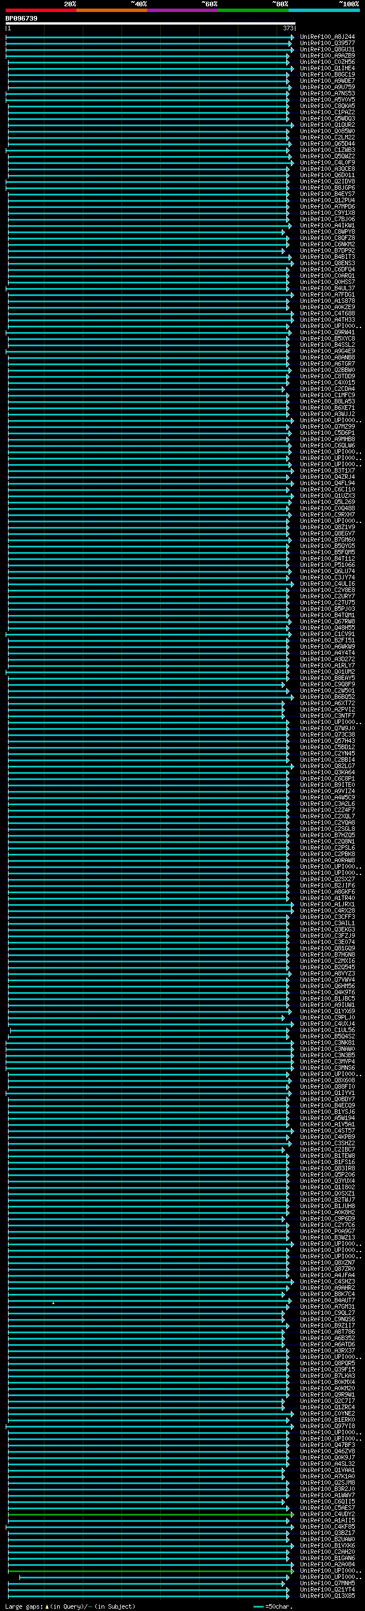Click the UniRef100_B4ECQ9 label
Screen dimensions: 365x1611
(x=327, y=1106)
